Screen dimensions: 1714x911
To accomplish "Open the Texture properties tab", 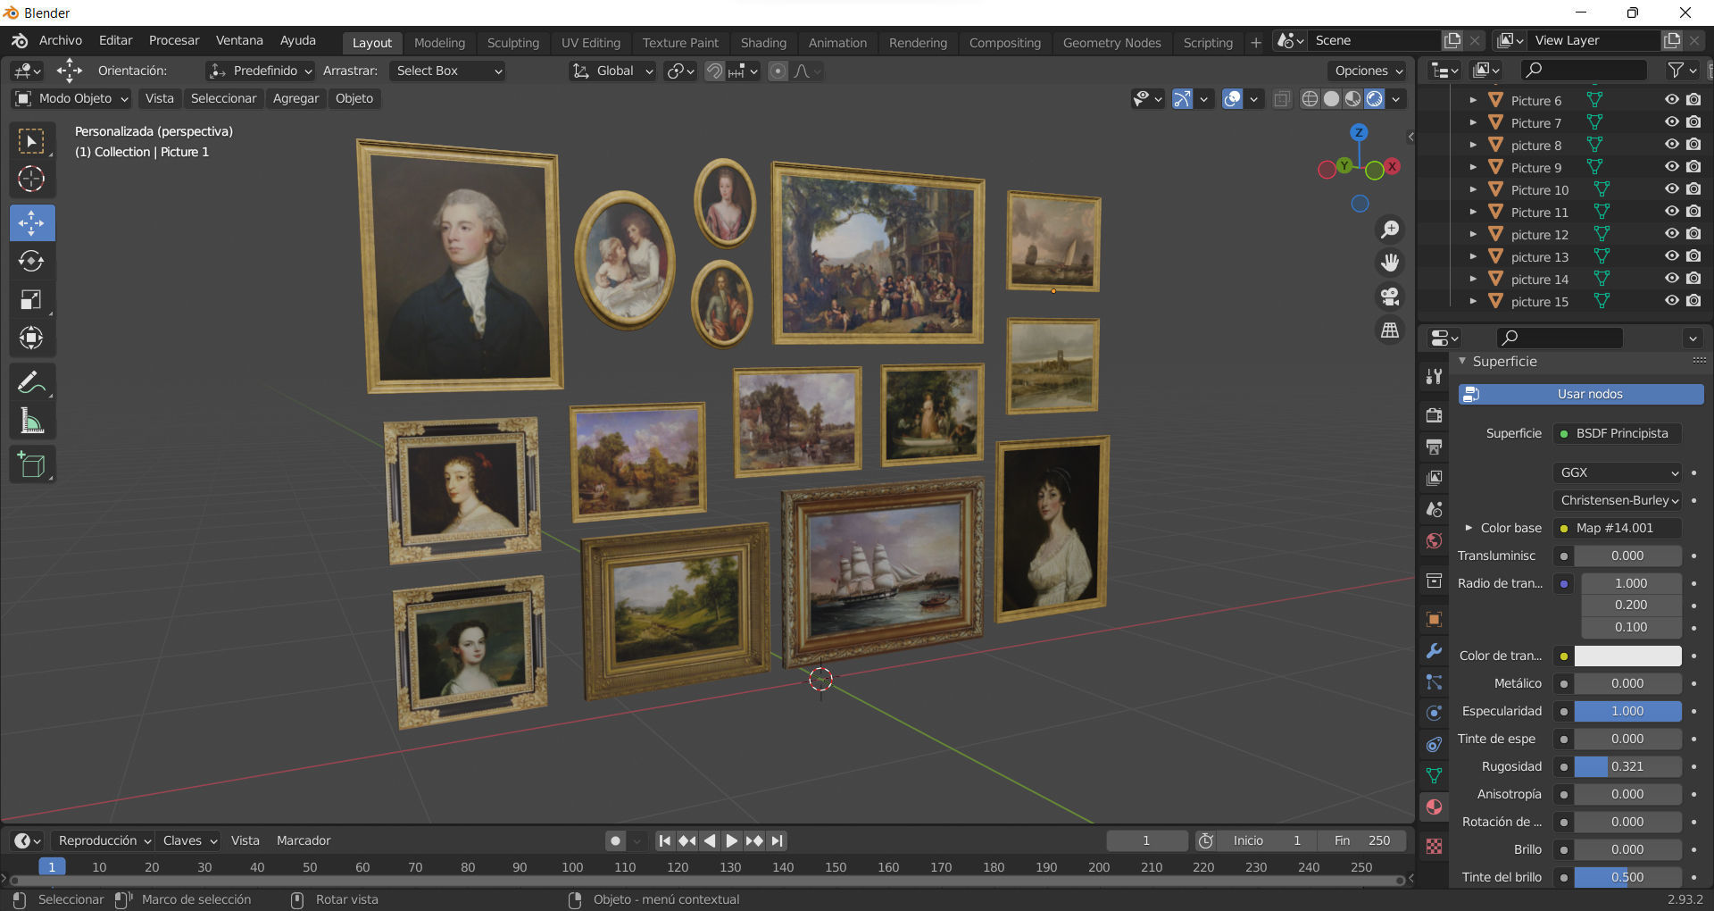I will 1434,846.
